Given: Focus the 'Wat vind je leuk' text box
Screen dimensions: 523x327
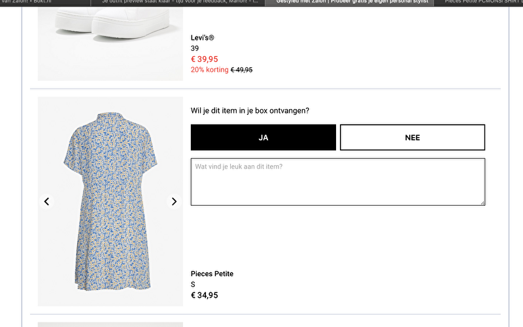Looking at the screenshot, I should tap(337, 181).
